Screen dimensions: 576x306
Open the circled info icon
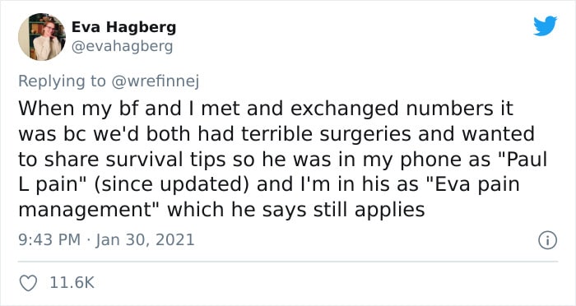tap(548, 241)
